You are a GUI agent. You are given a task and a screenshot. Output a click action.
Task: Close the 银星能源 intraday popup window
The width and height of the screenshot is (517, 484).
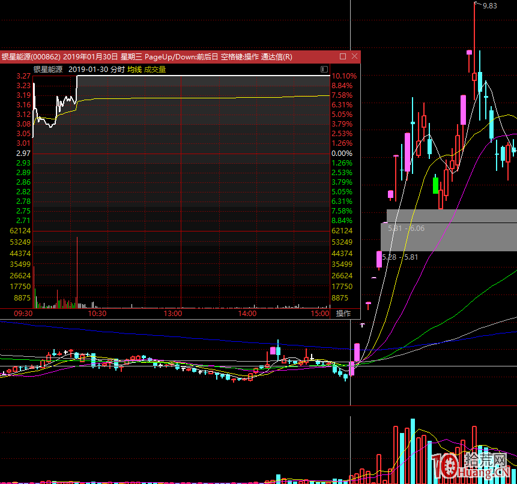point(354,56)
